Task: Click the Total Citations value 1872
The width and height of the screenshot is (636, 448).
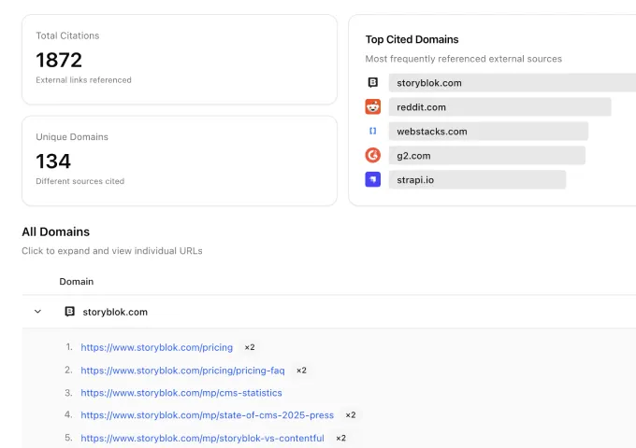Action: 59,60
